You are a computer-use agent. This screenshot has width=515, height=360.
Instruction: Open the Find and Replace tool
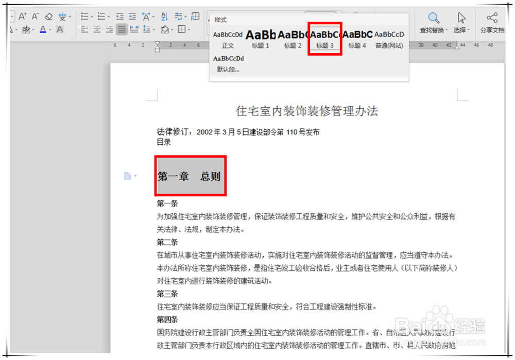click(x=434, y=21)
